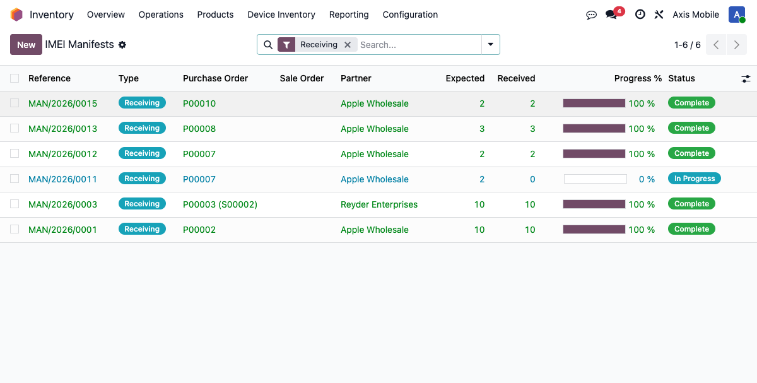Open the Reporting menu
The width and height of the screenshot is (757, 383).
[348, 15]
